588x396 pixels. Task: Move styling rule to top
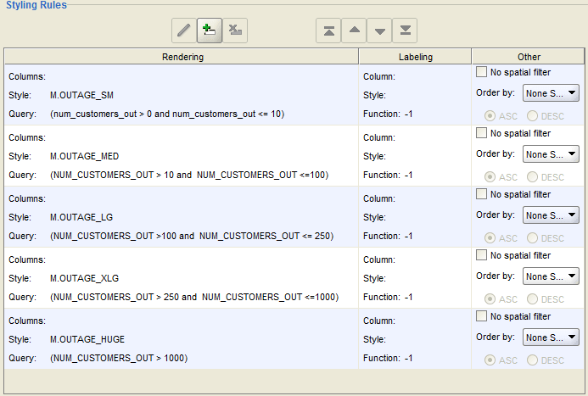(x=329, y=31)
